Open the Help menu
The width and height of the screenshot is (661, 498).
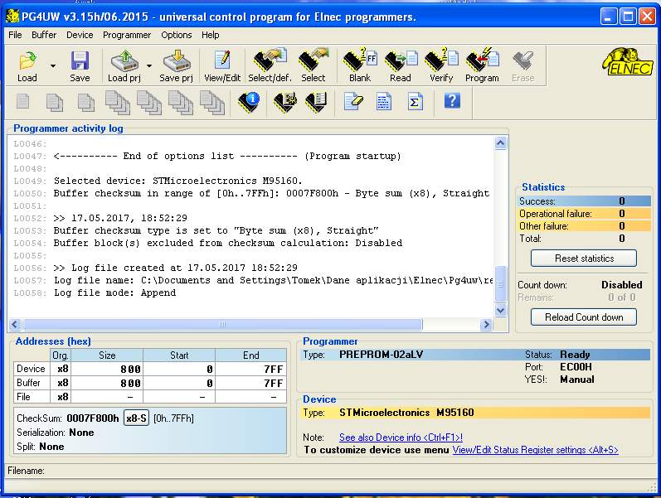point(211,35)
